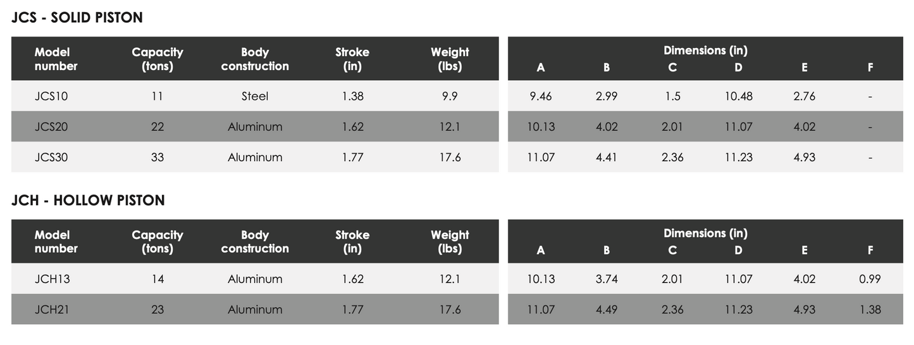The width and height of the screenshot is (914, 345).
Task: Click the 2.76 dimension E value
Action: (x=804, y=96)
